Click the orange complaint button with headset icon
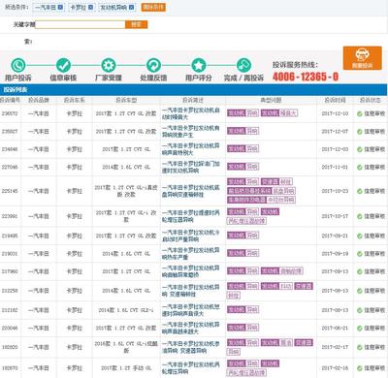 363,58
